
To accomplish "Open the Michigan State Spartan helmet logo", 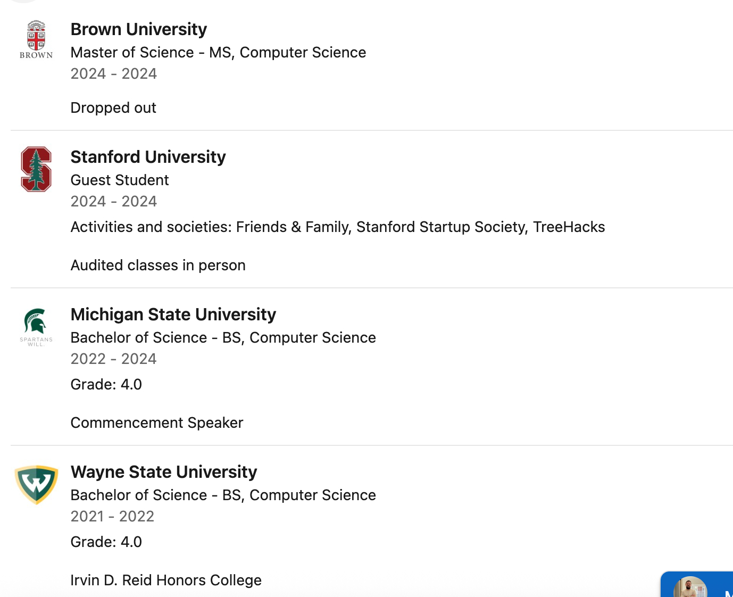I will pyautogui.click(x=36, y=327).
